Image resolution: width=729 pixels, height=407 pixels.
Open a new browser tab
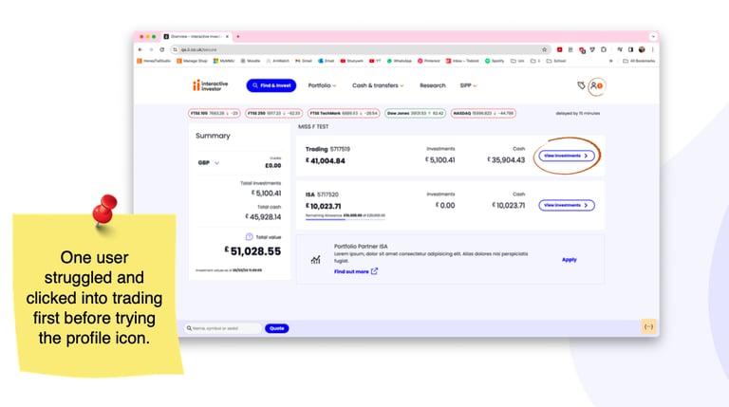point(238,36)
